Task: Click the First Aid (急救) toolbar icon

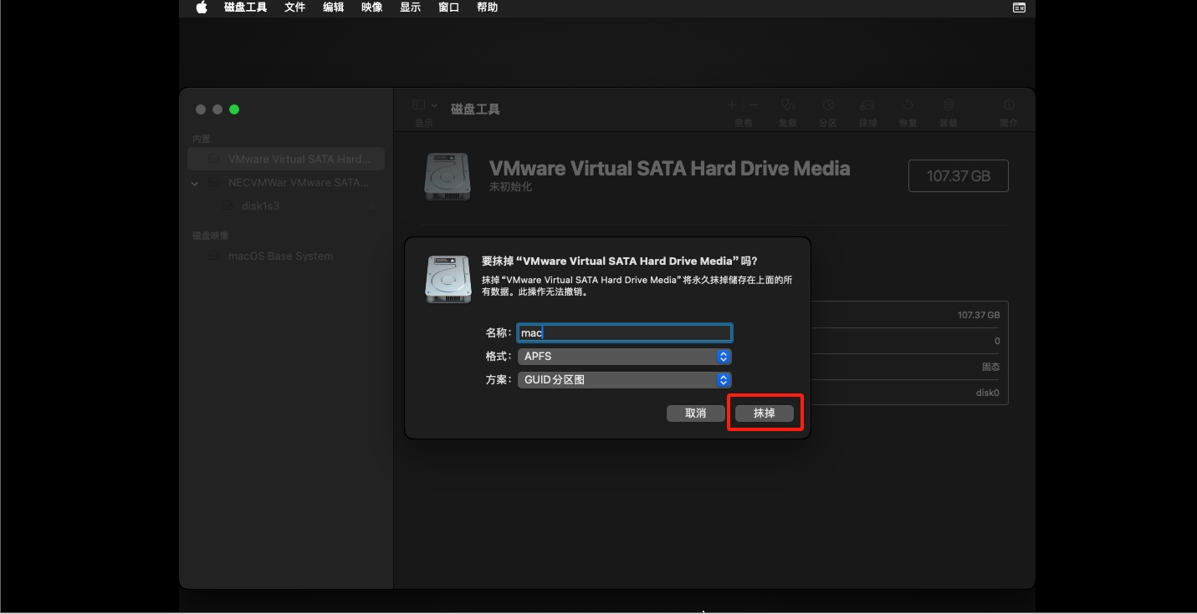Action: (787, 105)
